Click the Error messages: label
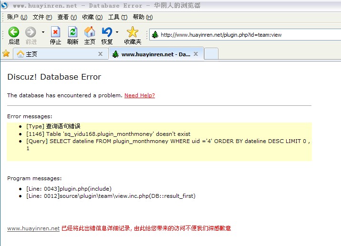 (30, 116)
